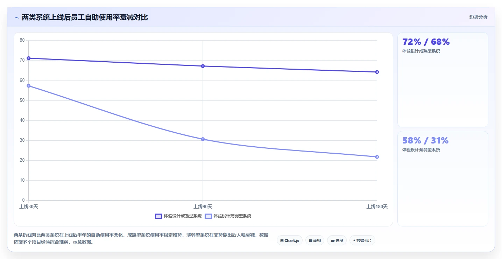
Task: Toggle 体验设计薄弱型系统 legend item
Action: (x=228, y=216)
